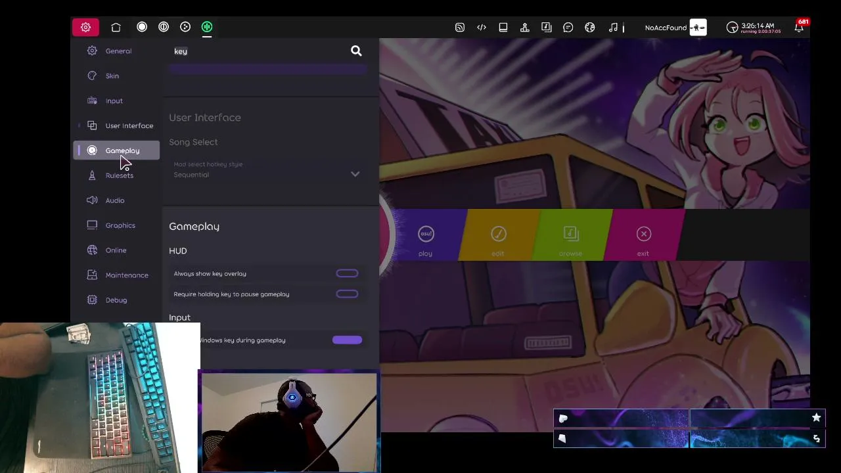Click the edit button on main menu
841x473 pixels.
point(498,235)
